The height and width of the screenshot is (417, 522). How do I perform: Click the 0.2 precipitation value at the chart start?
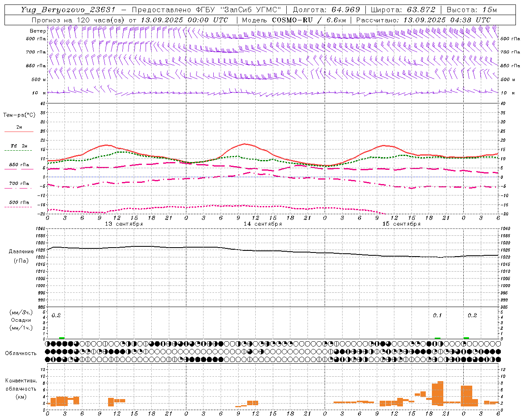click(x=56, y=316)
